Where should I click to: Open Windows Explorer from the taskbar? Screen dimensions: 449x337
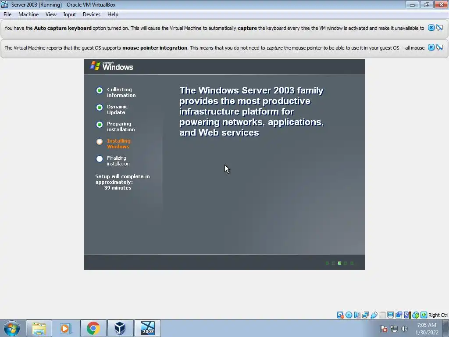click(39, 328)
